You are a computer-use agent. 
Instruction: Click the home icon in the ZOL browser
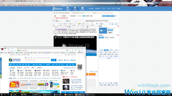12,50
